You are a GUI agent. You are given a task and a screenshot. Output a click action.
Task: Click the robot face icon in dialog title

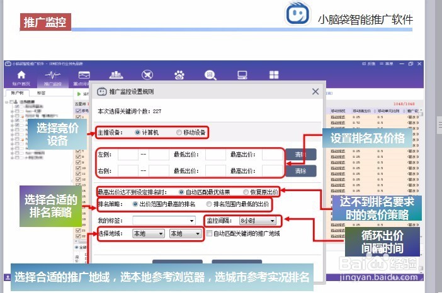point(102,91)
